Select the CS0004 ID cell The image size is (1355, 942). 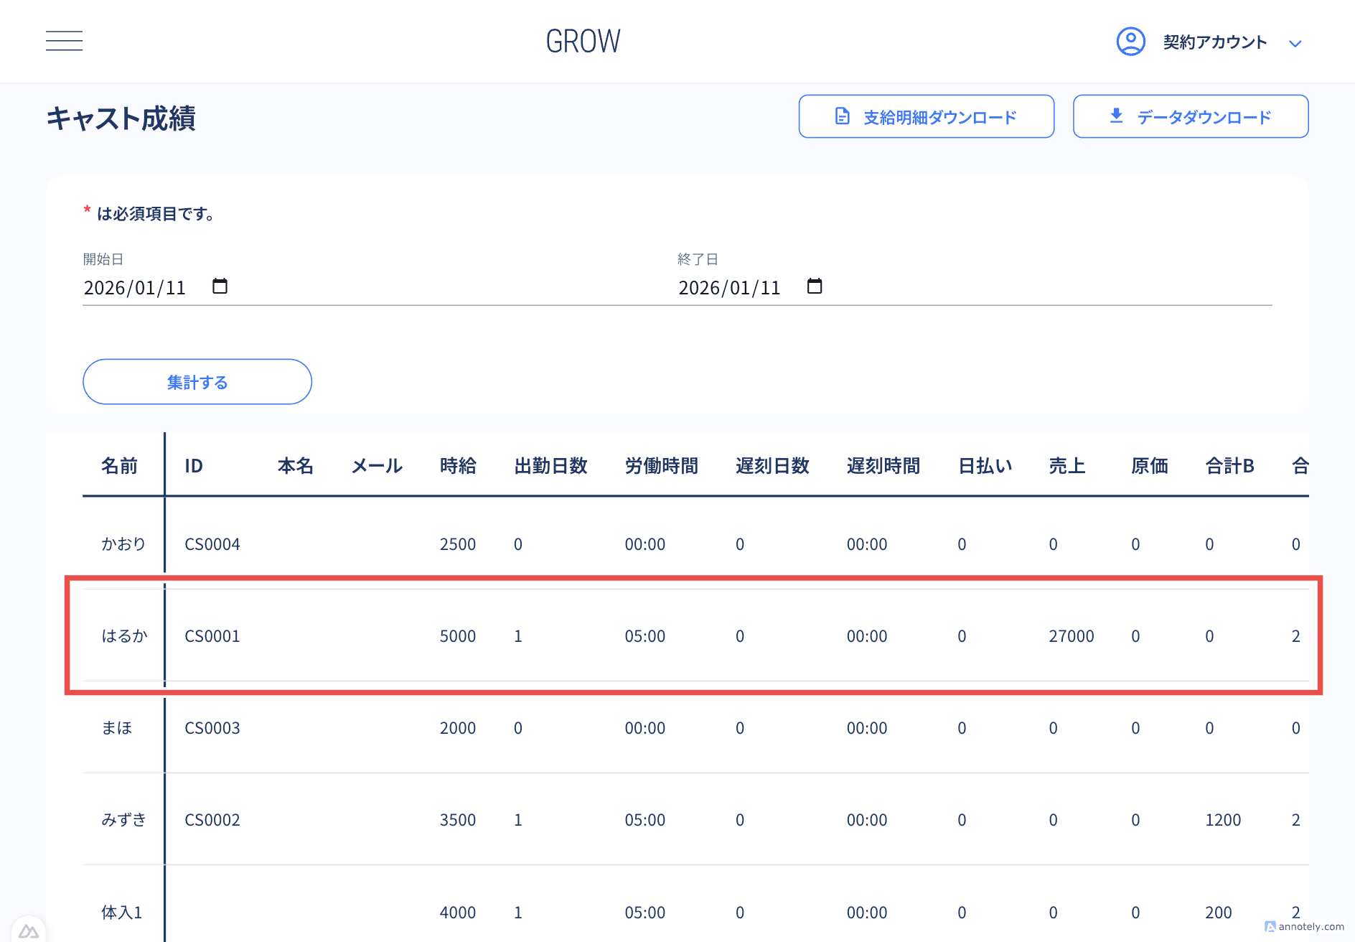[212, 544]
